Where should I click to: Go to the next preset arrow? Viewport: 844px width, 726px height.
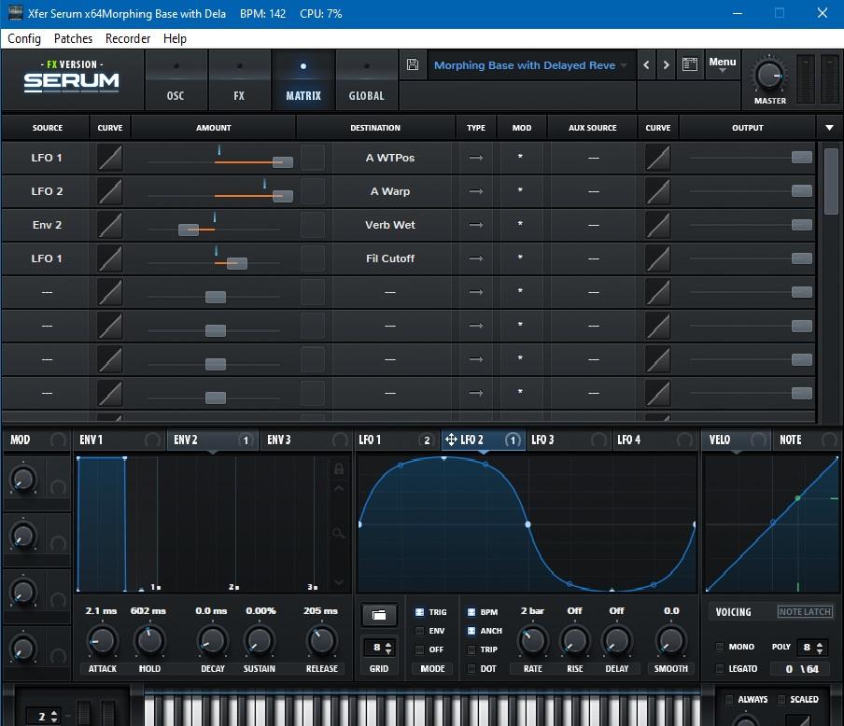tap(666, 65)
